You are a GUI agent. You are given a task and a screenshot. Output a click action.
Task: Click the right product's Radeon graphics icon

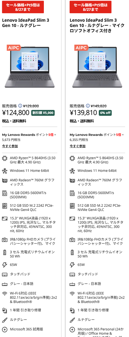pyautogui.click(x=72, y=181)
